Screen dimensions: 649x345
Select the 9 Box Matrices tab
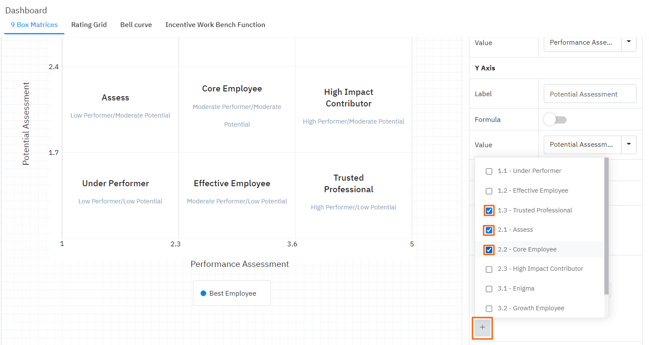click(x=34, y=25)
